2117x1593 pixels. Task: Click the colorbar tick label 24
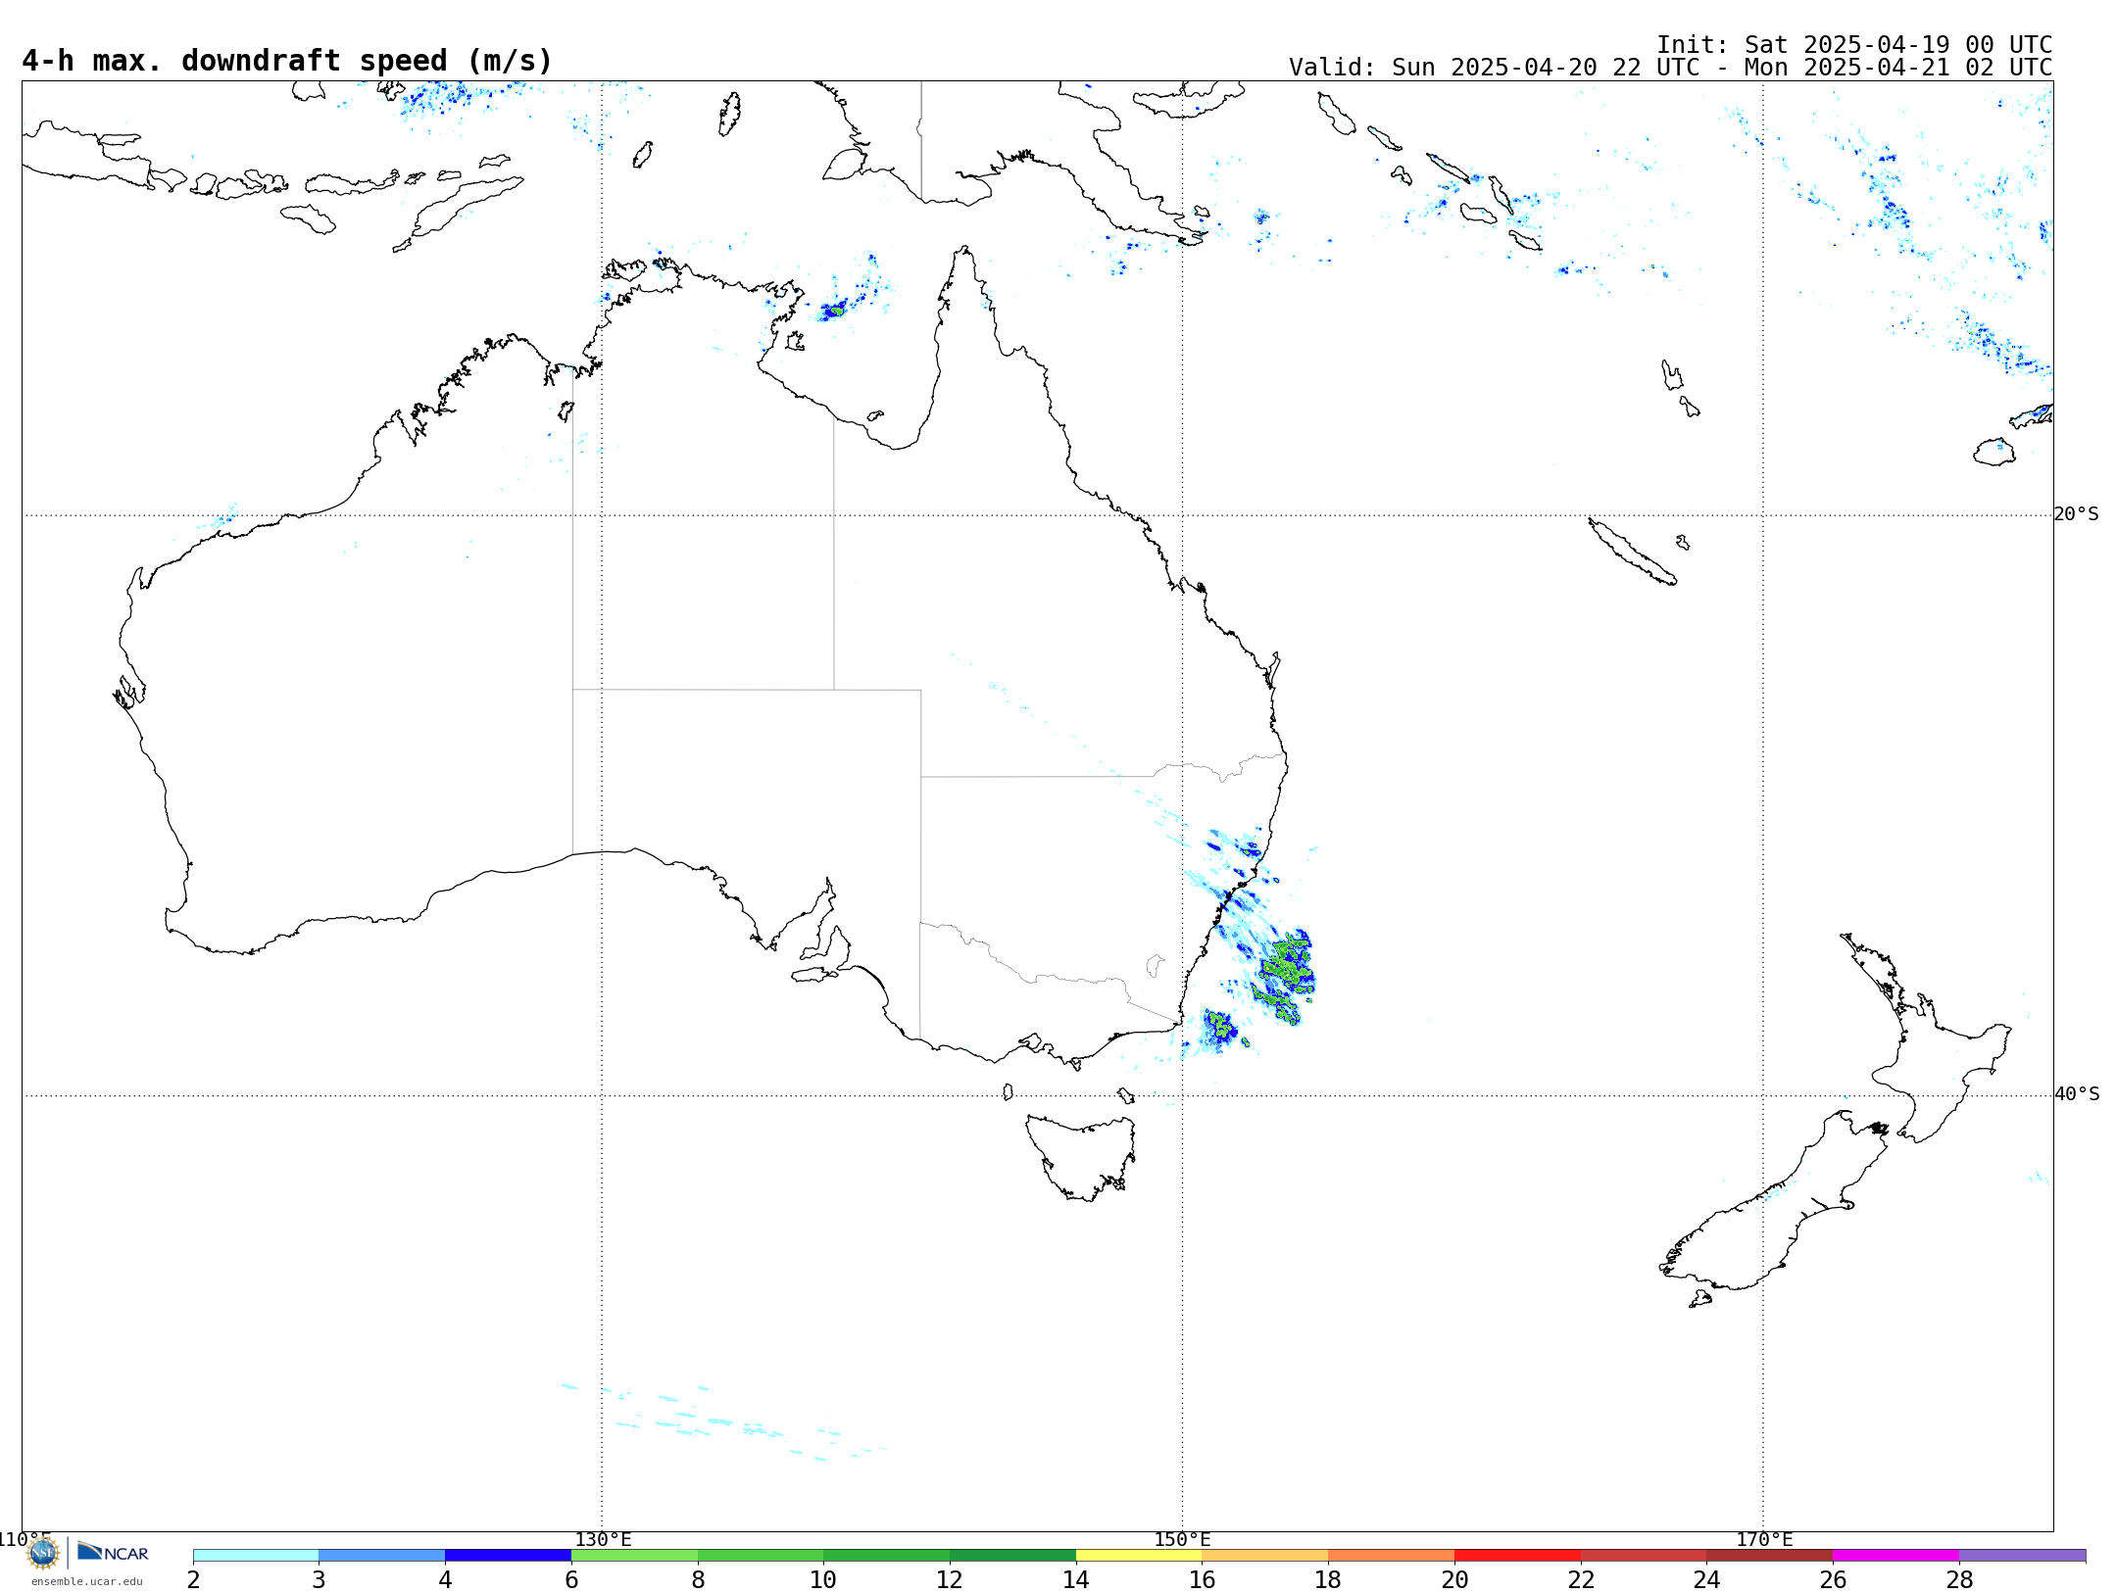coord(1707,1580)
